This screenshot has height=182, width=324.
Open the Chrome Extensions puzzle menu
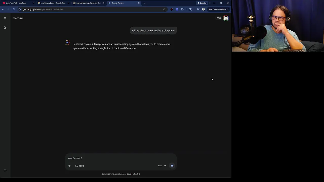182,9
